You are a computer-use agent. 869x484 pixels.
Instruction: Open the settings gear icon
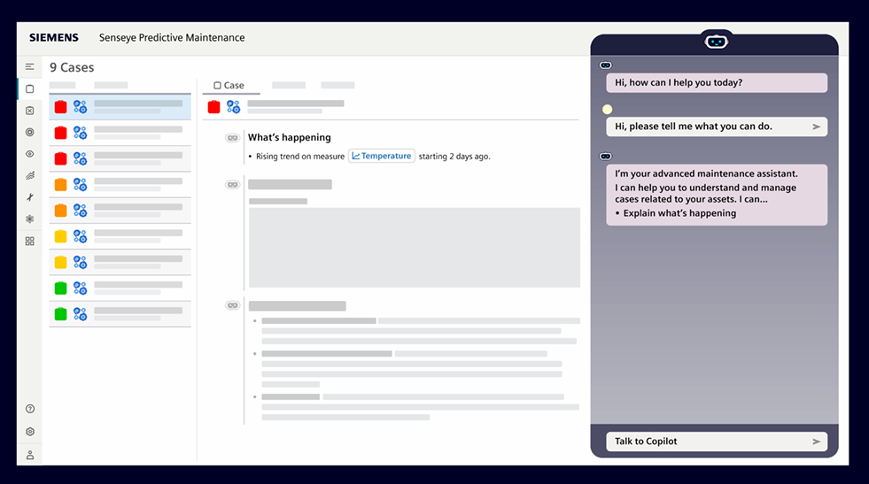30,432
